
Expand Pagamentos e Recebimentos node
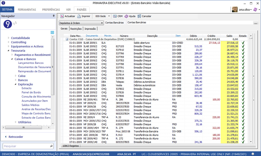pos(12,55)
